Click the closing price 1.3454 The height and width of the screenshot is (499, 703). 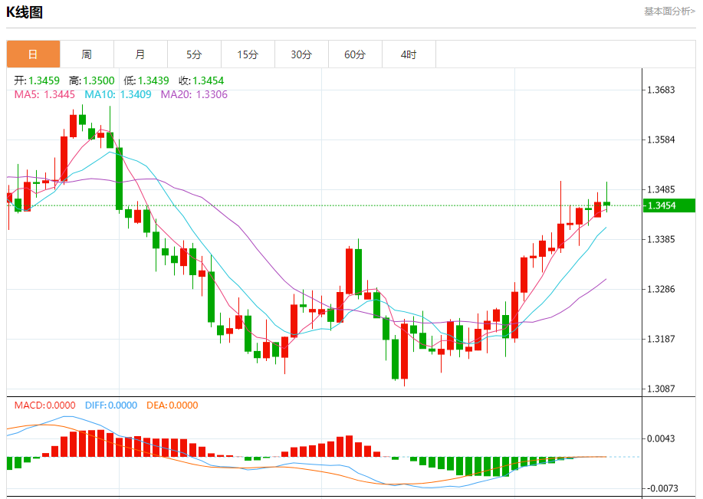click(x=209, y=80)
